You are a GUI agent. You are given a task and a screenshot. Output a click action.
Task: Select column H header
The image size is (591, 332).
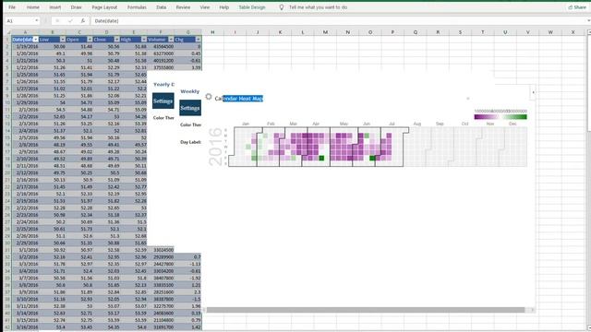[212, 32]
